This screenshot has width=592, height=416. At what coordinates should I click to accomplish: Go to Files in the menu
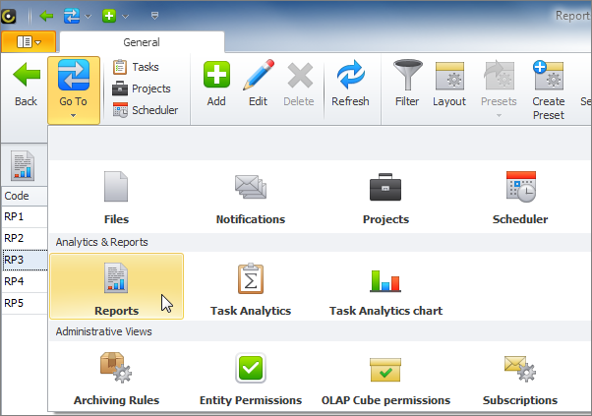click(116, 198)
